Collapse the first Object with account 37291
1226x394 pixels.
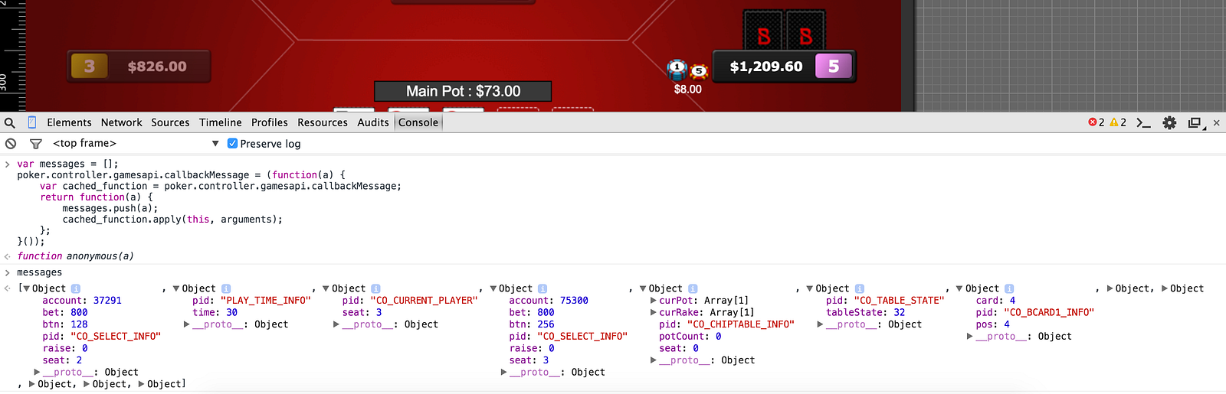pyautogui.click(x=27, y=288)
